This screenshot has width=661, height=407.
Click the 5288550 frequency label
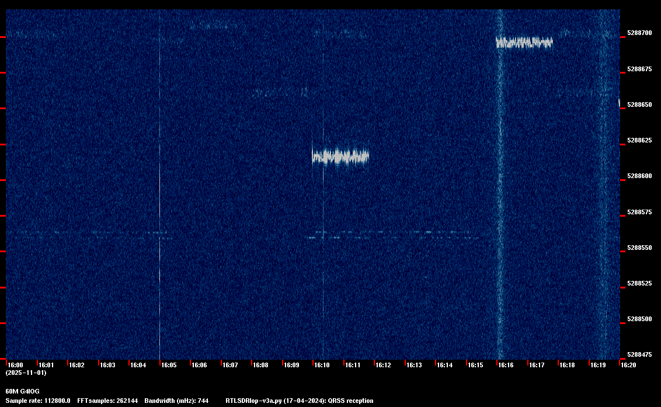click(639, 248)
